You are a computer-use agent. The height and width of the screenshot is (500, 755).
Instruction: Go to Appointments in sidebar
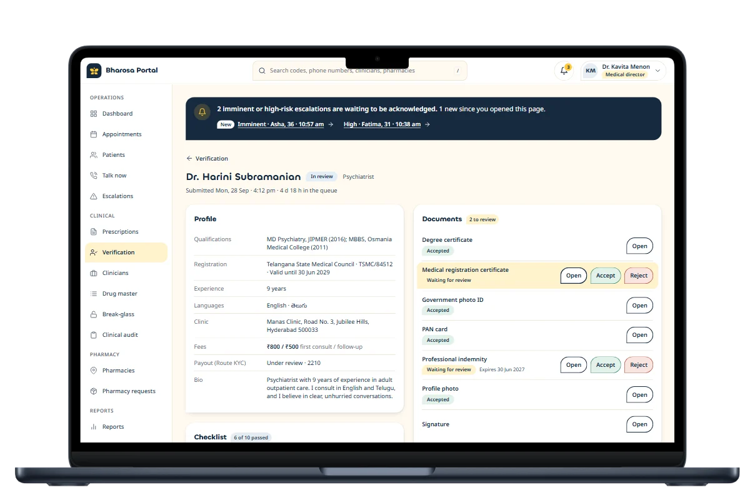[x=126, y=134]
